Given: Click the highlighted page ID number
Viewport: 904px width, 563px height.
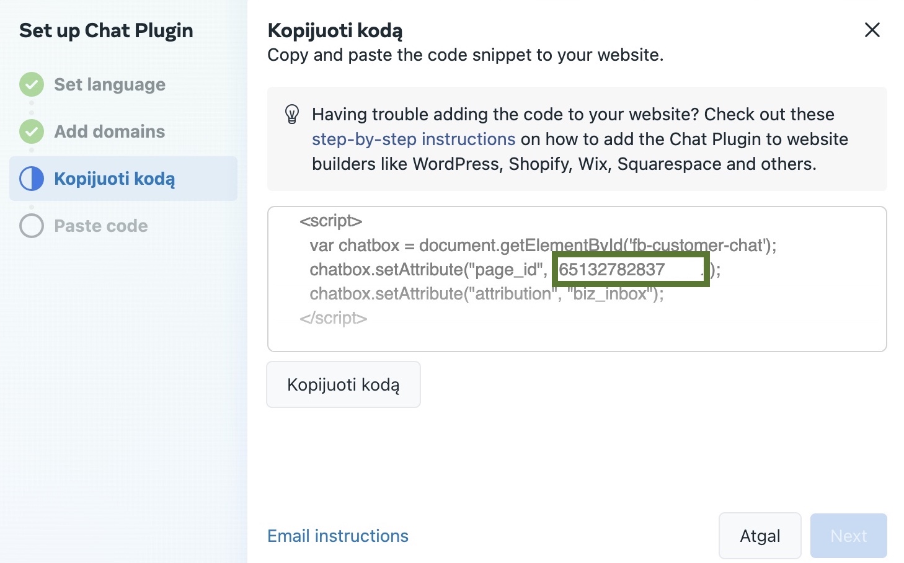Looking at the screenshot, I should pyautogui.click(x=612, y=270).
